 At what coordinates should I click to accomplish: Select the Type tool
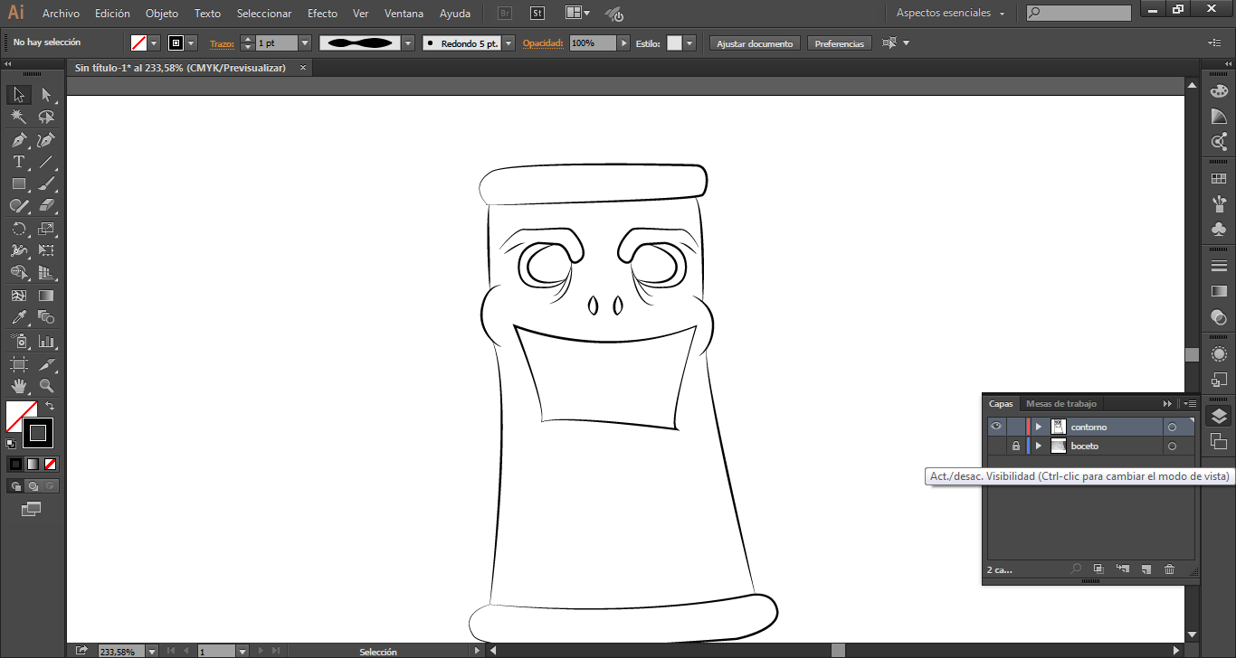[x=18, y=163]
